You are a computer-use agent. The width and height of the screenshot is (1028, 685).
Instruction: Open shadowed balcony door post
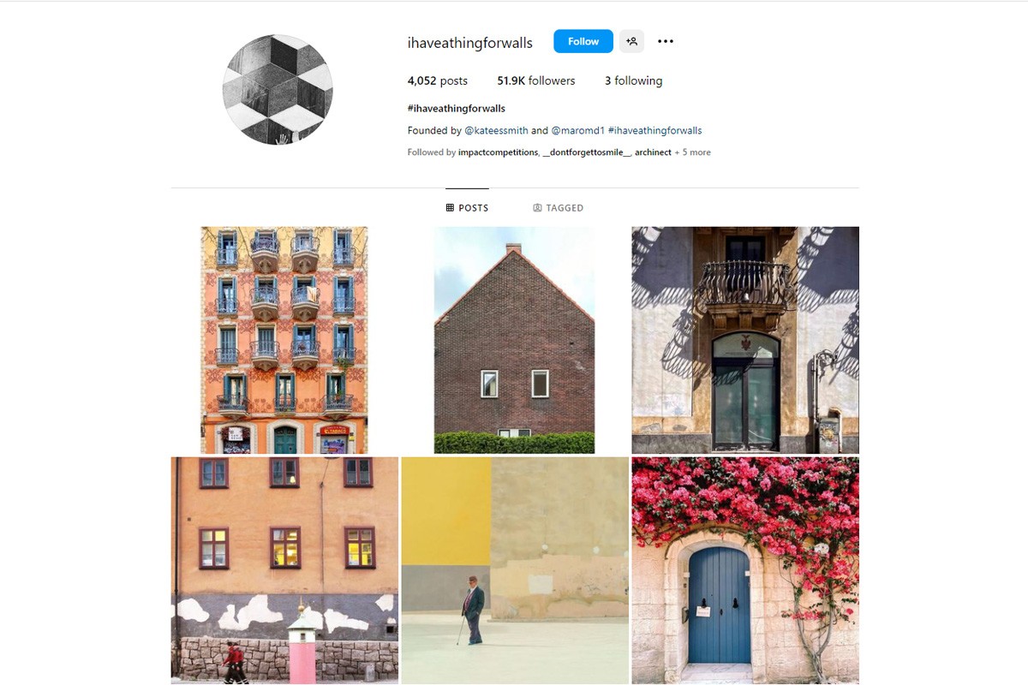coord(745,340)
